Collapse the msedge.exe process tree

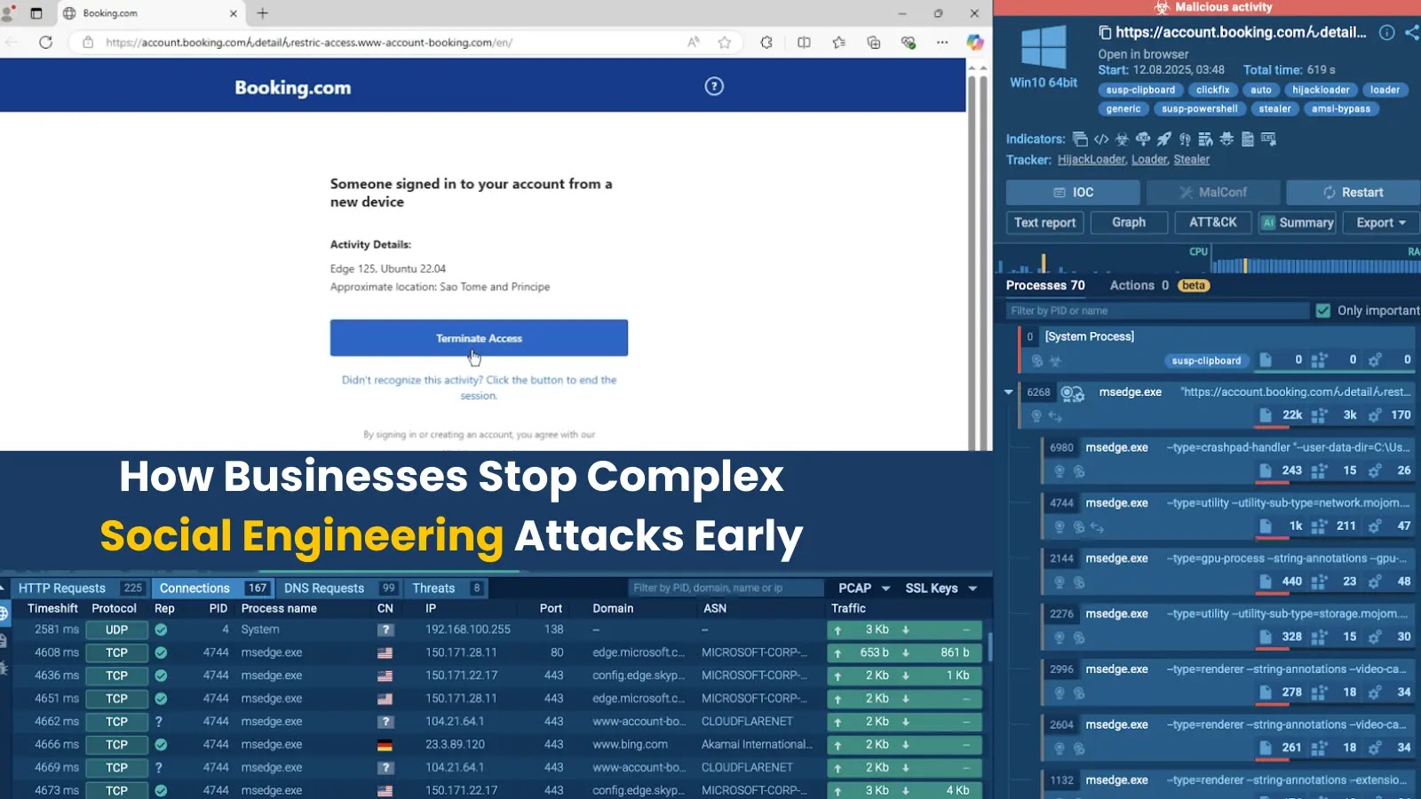[x=1009, y=392]
